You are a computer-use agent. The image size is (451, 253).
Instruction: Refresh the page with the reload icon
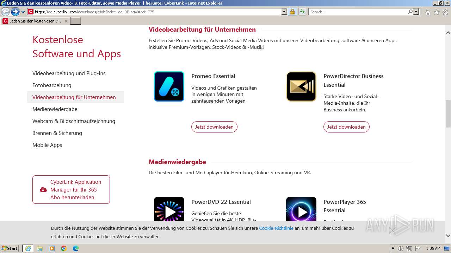click(x=302, y=12)
